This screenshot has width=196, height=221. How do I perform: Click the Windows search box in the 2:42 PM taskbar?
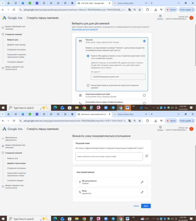29,108
